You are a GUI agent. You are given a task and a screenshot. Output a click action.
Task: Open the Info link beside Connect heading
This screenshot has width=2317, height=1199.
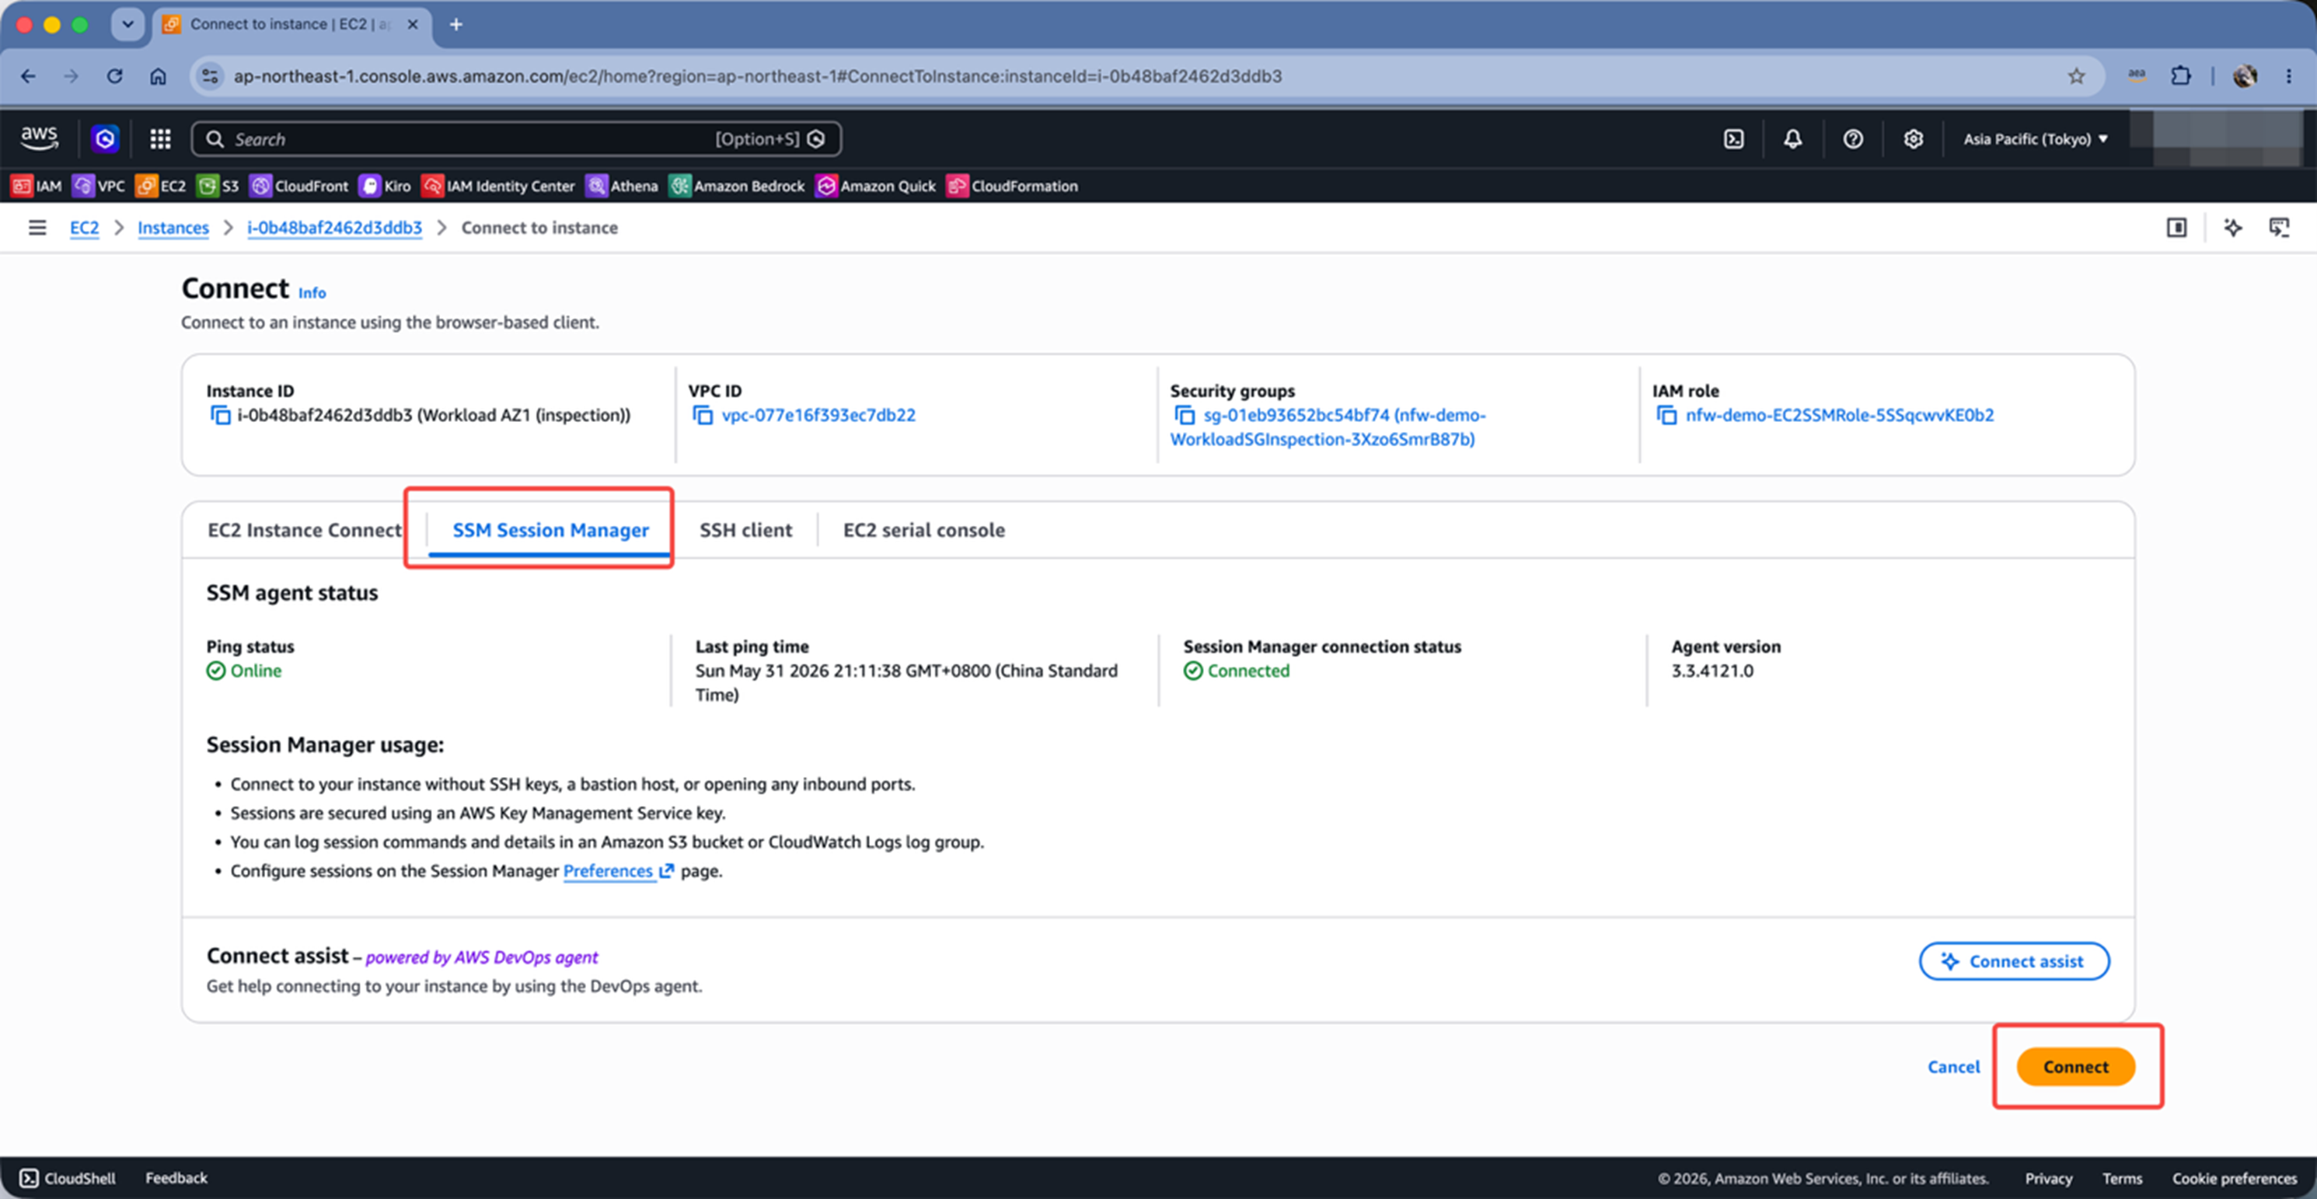click(x=312, y=292)
